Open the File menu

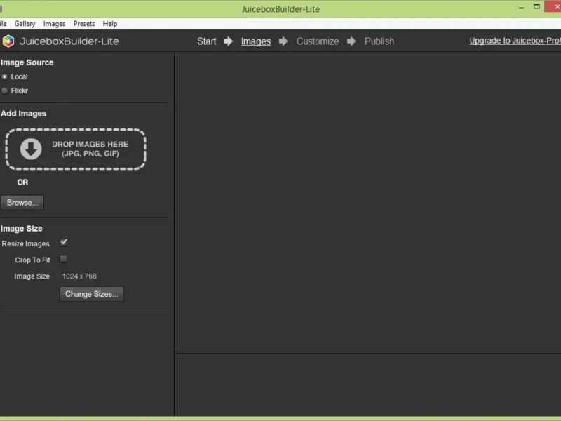(4, 24)
